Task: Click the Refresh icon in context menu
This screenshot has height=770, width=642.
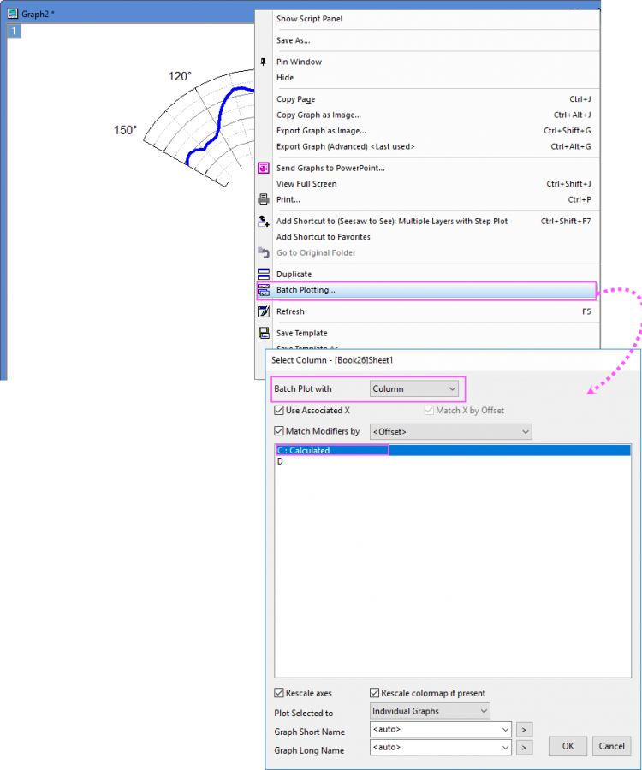Action: pyautogui.click(x=264, y=312)
